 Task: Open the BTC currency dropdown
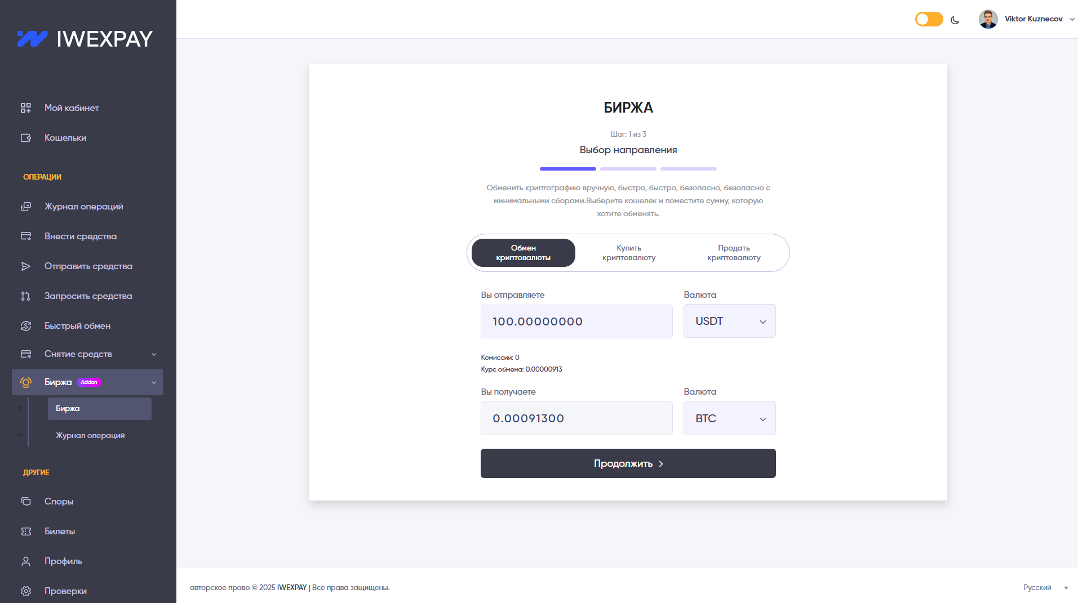coord(729,418)
